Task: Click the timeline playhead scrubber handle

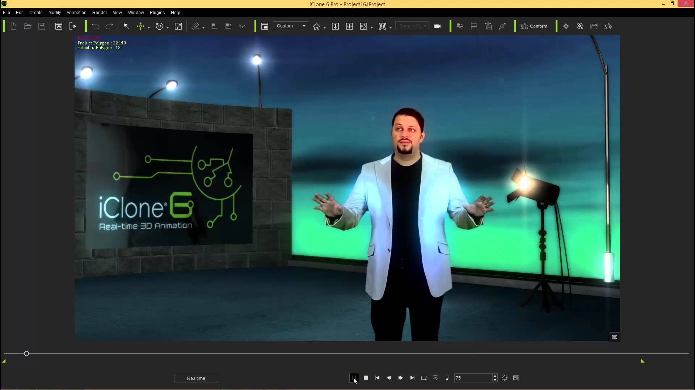Action: pyautogui.click(x=26, y=354)
